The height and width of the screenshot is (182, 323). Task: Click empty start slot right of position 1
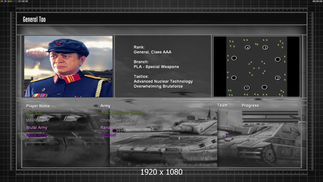coord(265,87)
